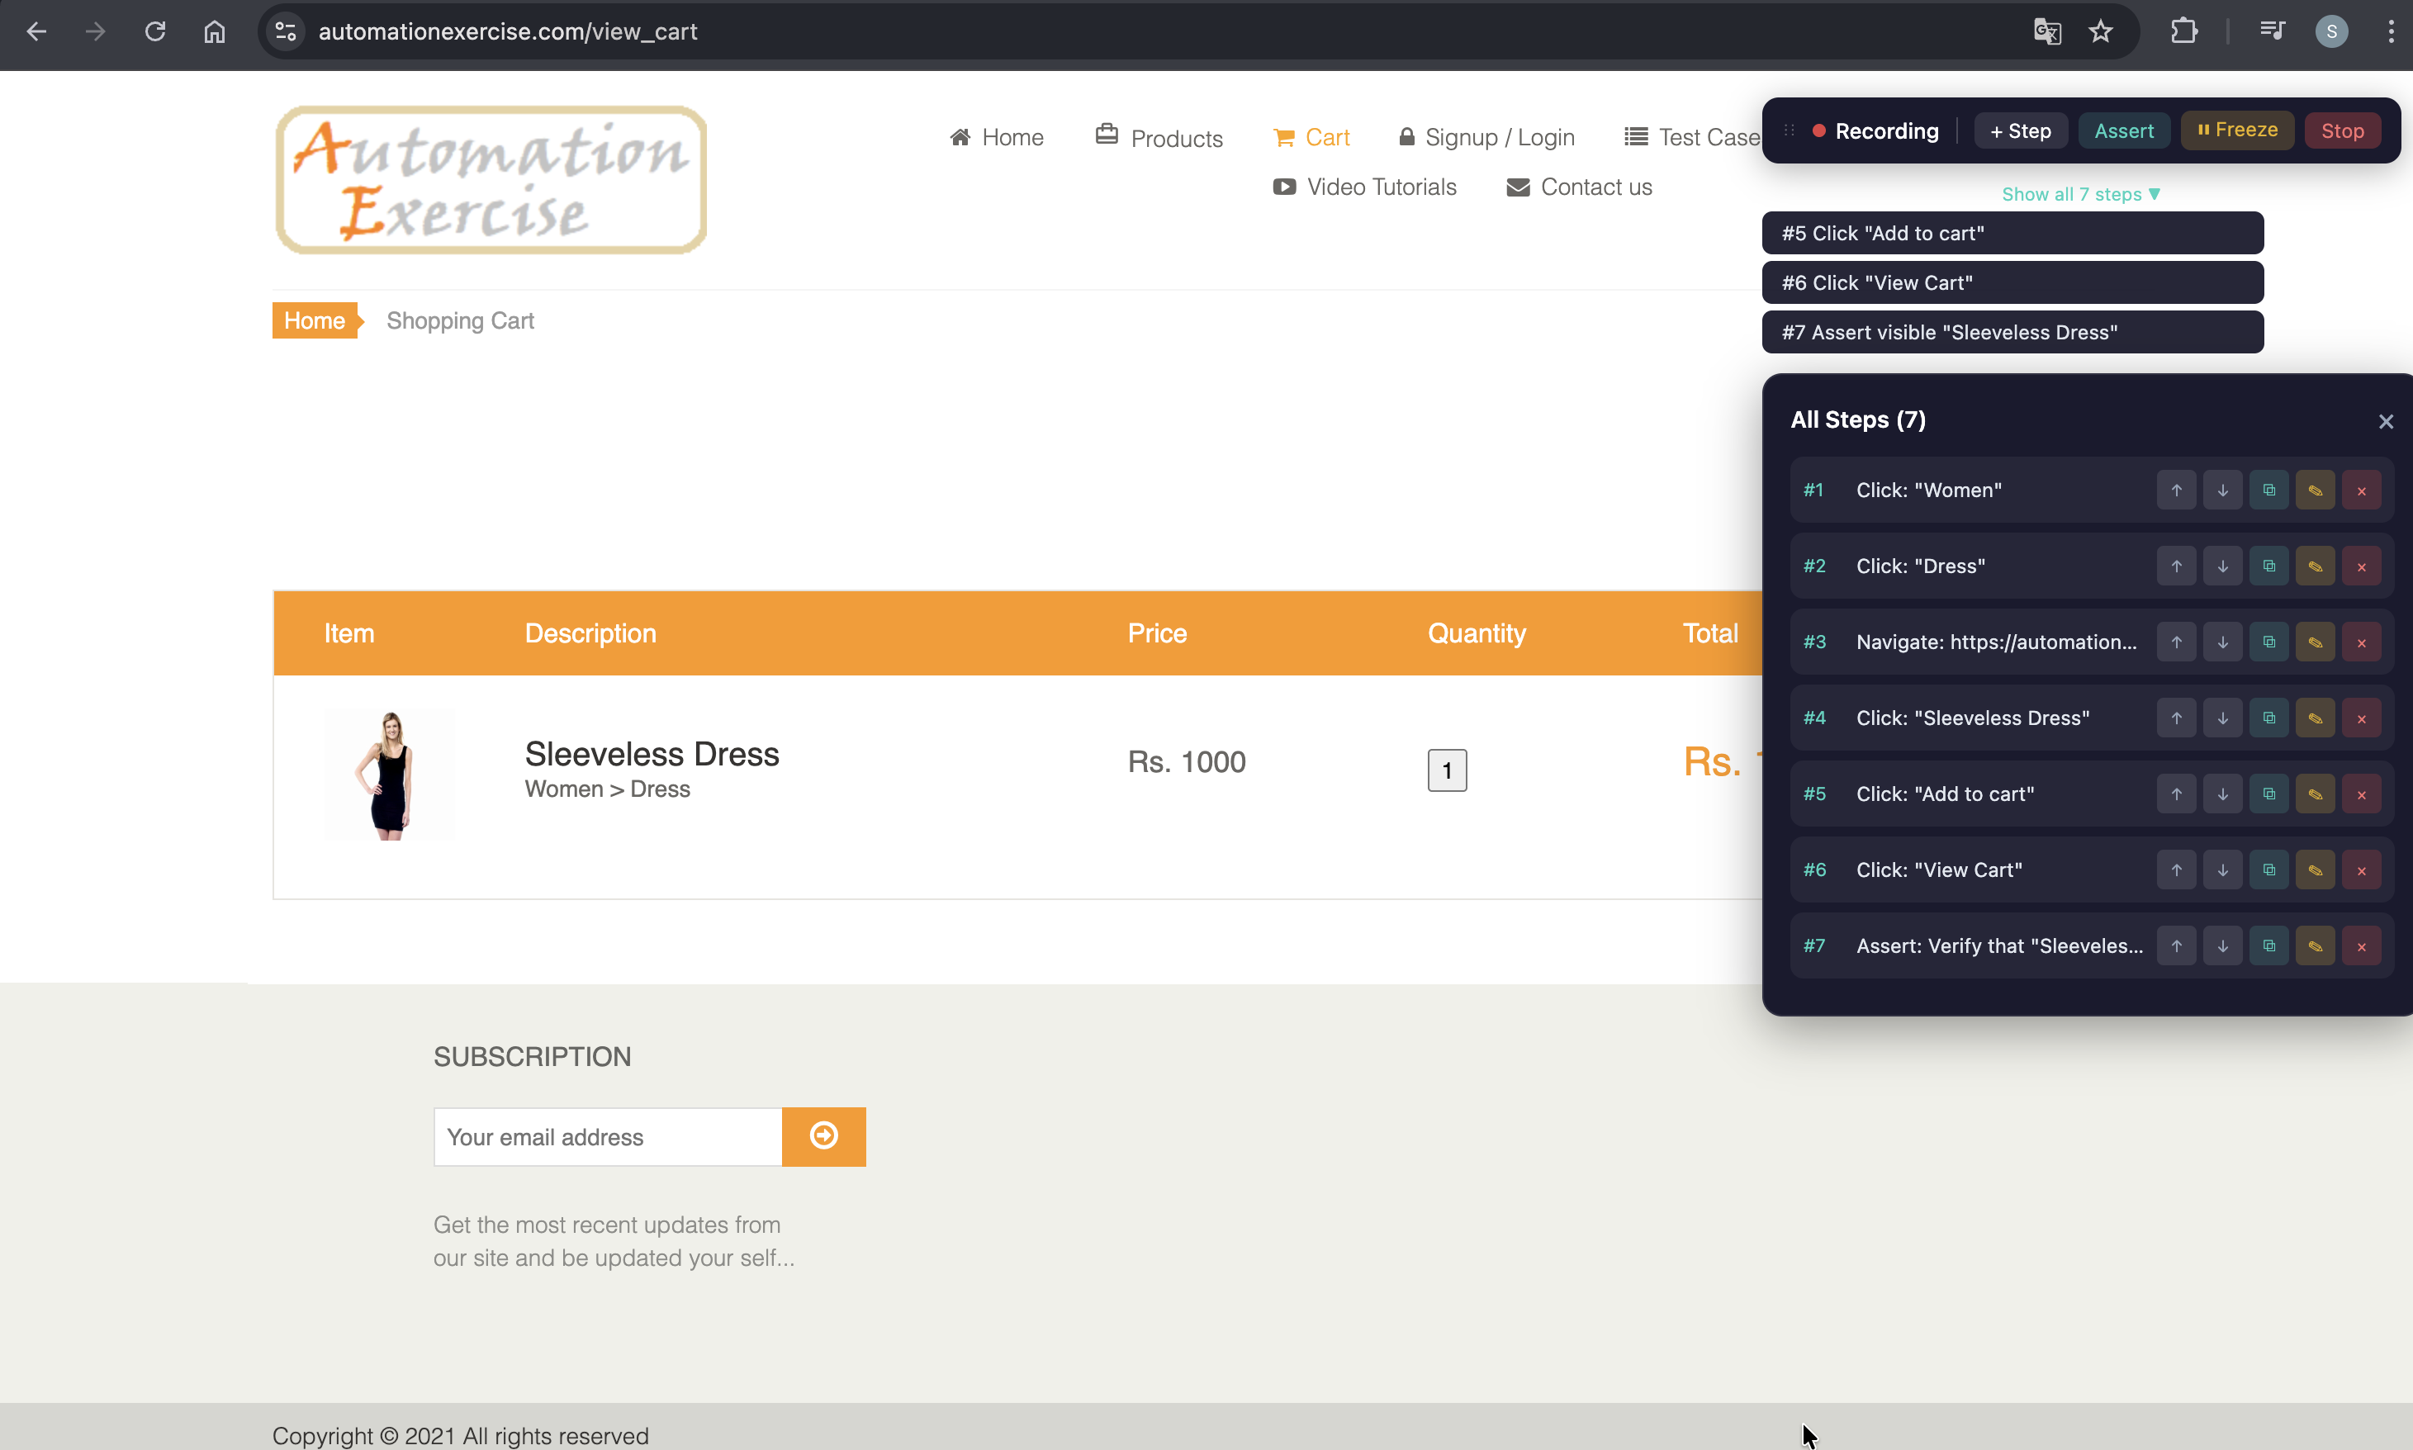
Task: Collapse the "Show all 7 steps" expander
Action: coord(2080,194)
